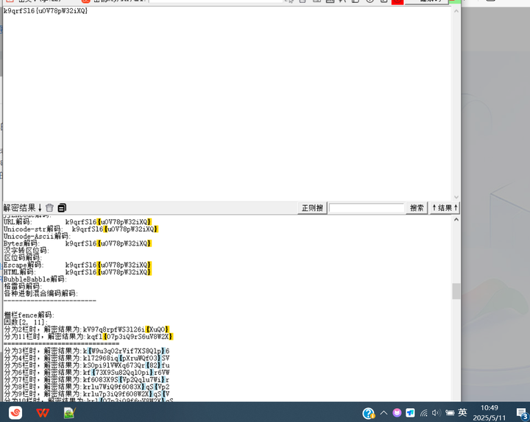Click the input ciphertext k9qrfS16{u0V78pW32iXQ}

coord(46,11)
